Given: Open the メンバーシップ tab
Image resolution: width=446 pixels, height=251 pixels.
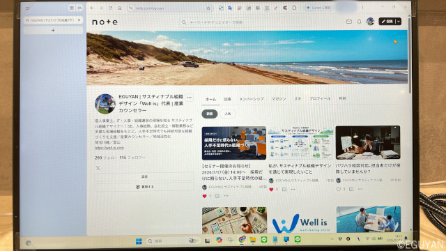Looking at the screenshot, I should (251, 99).
